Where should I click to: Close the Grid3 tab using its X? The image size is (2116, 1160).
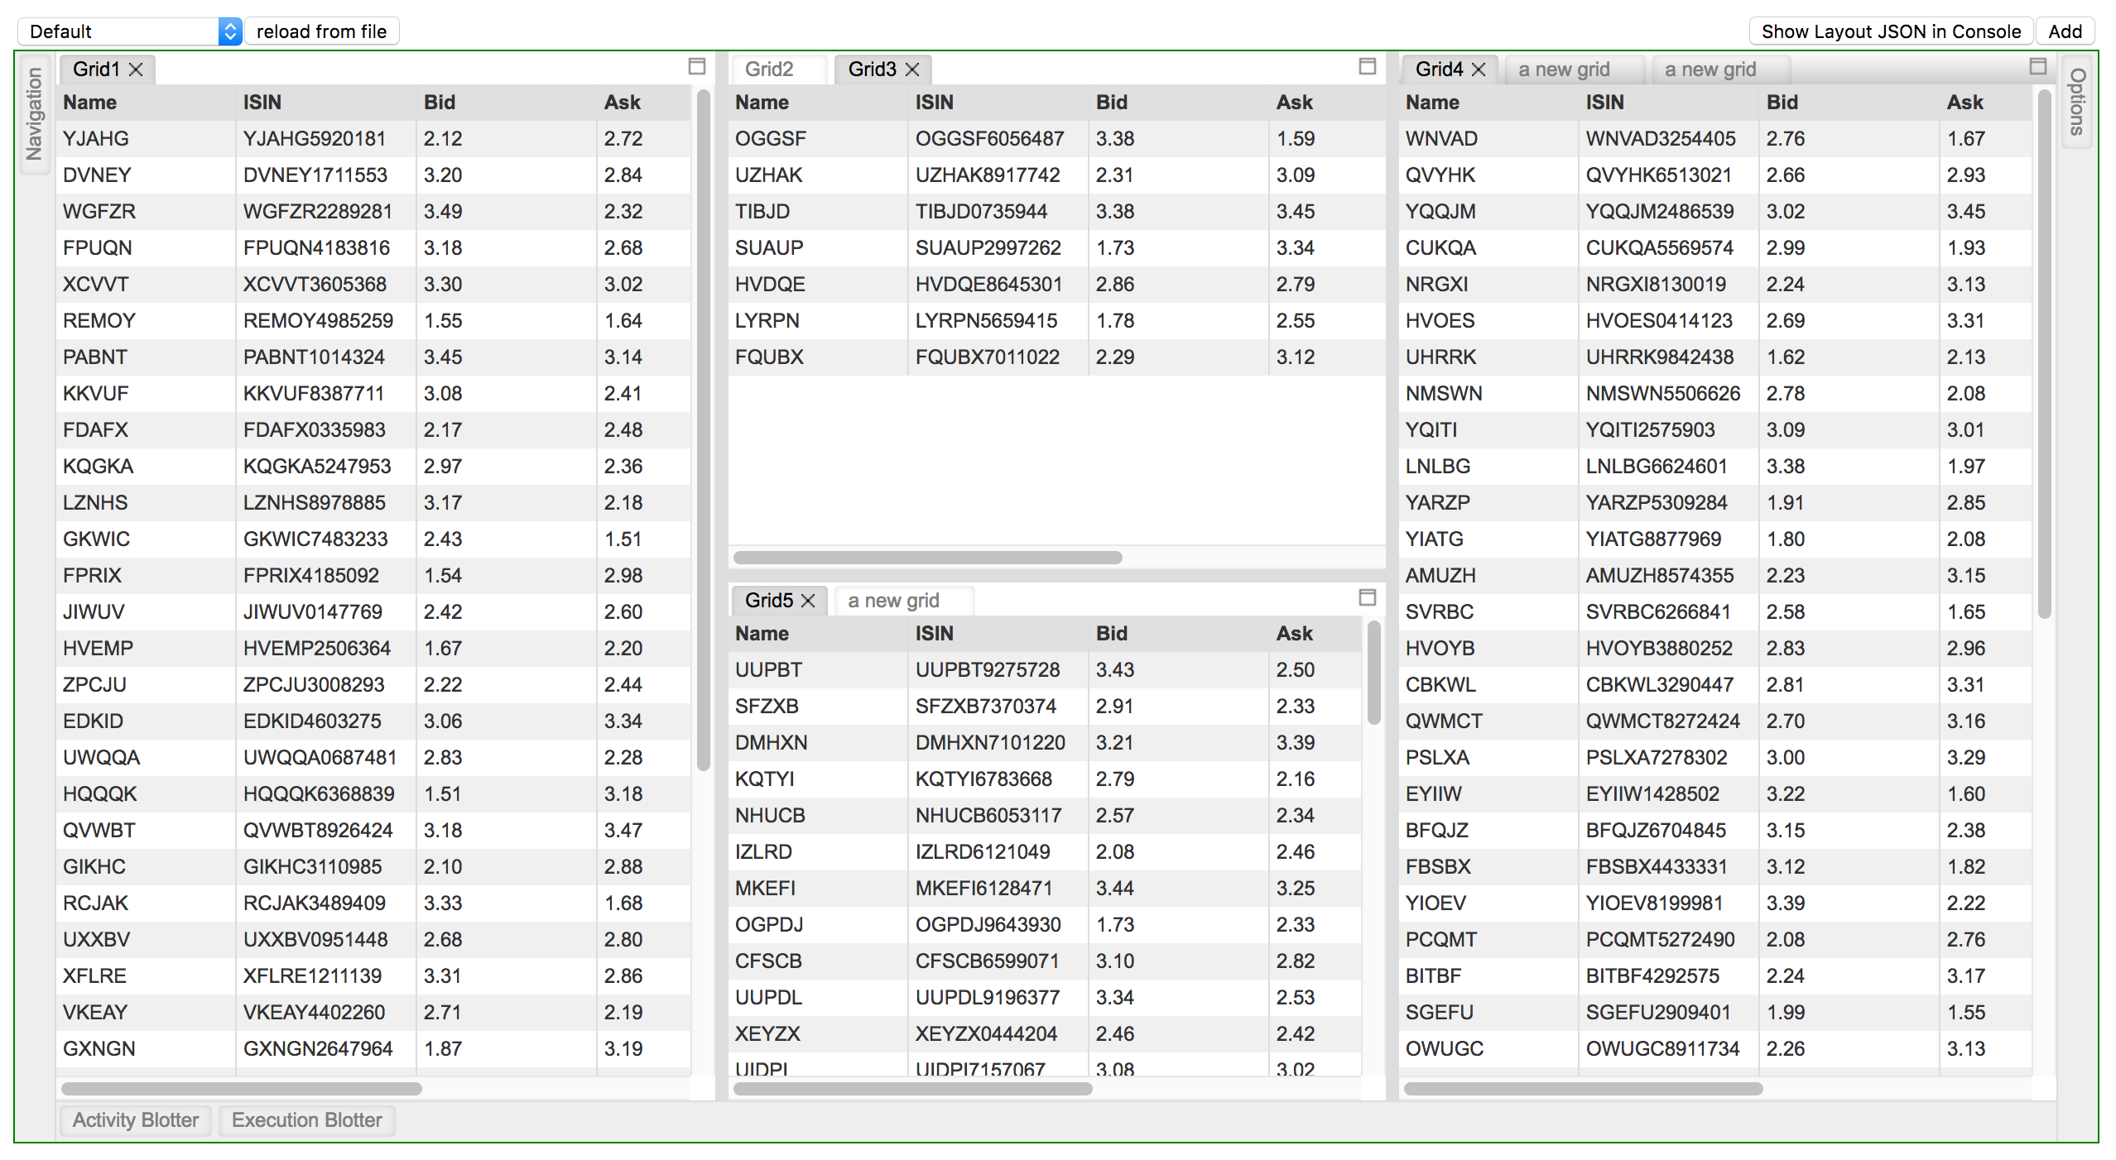912,70
